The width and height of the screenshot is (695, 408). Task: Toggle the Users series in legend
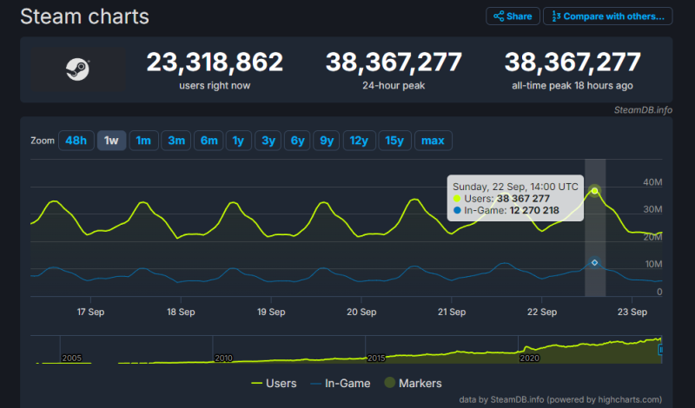pyautogui.click(x=274, y=383)
